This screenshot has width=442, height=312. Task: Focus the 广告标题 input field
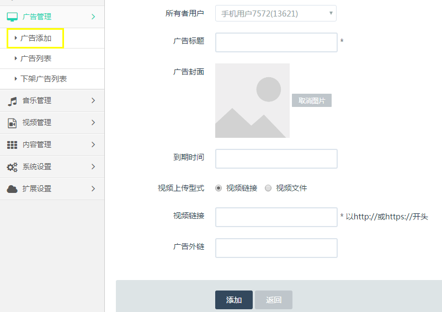click(276, 42)
